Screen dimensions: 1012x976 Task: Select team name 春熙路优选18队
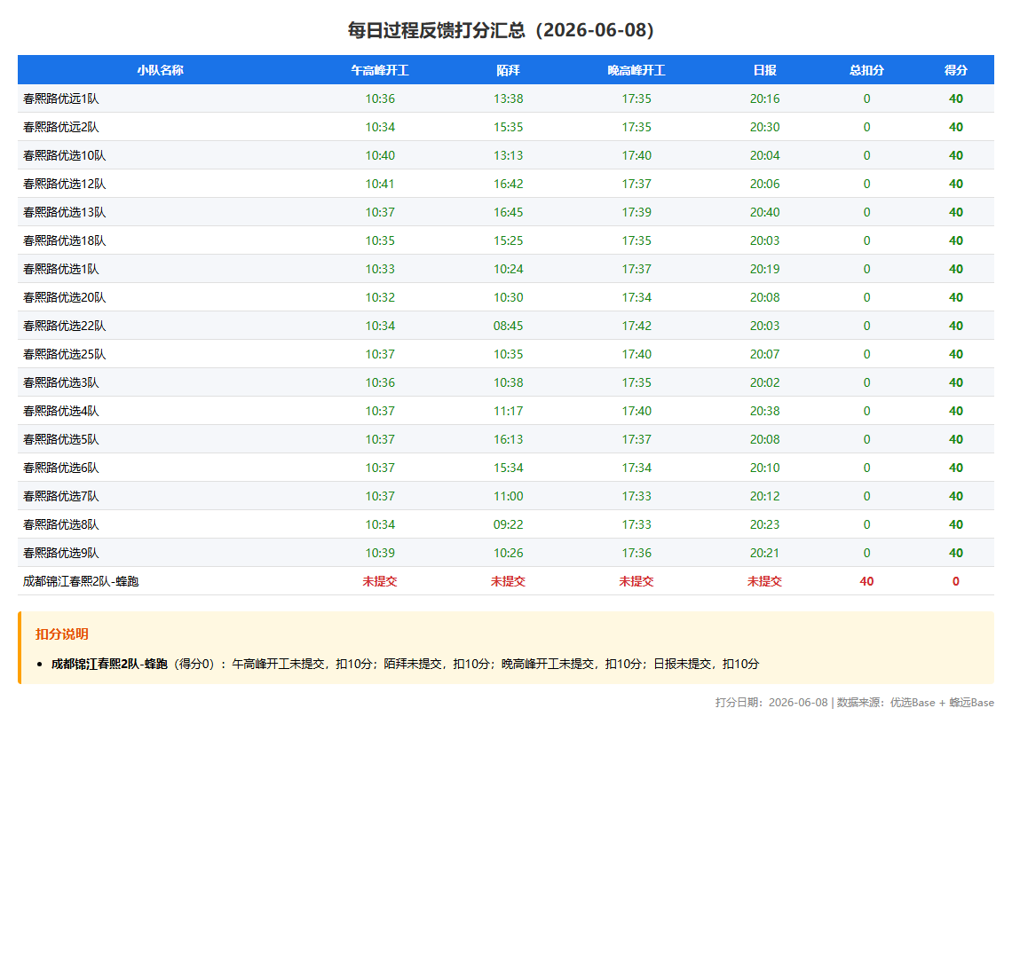click(65, 240)
